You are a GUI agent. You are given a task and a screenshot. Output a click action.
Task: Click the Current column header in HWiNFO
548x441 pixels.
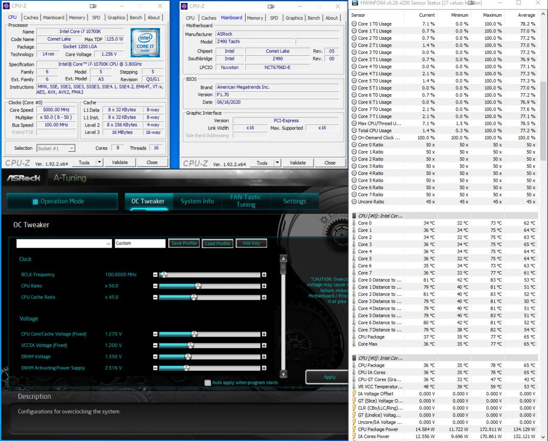click(426, 15)
